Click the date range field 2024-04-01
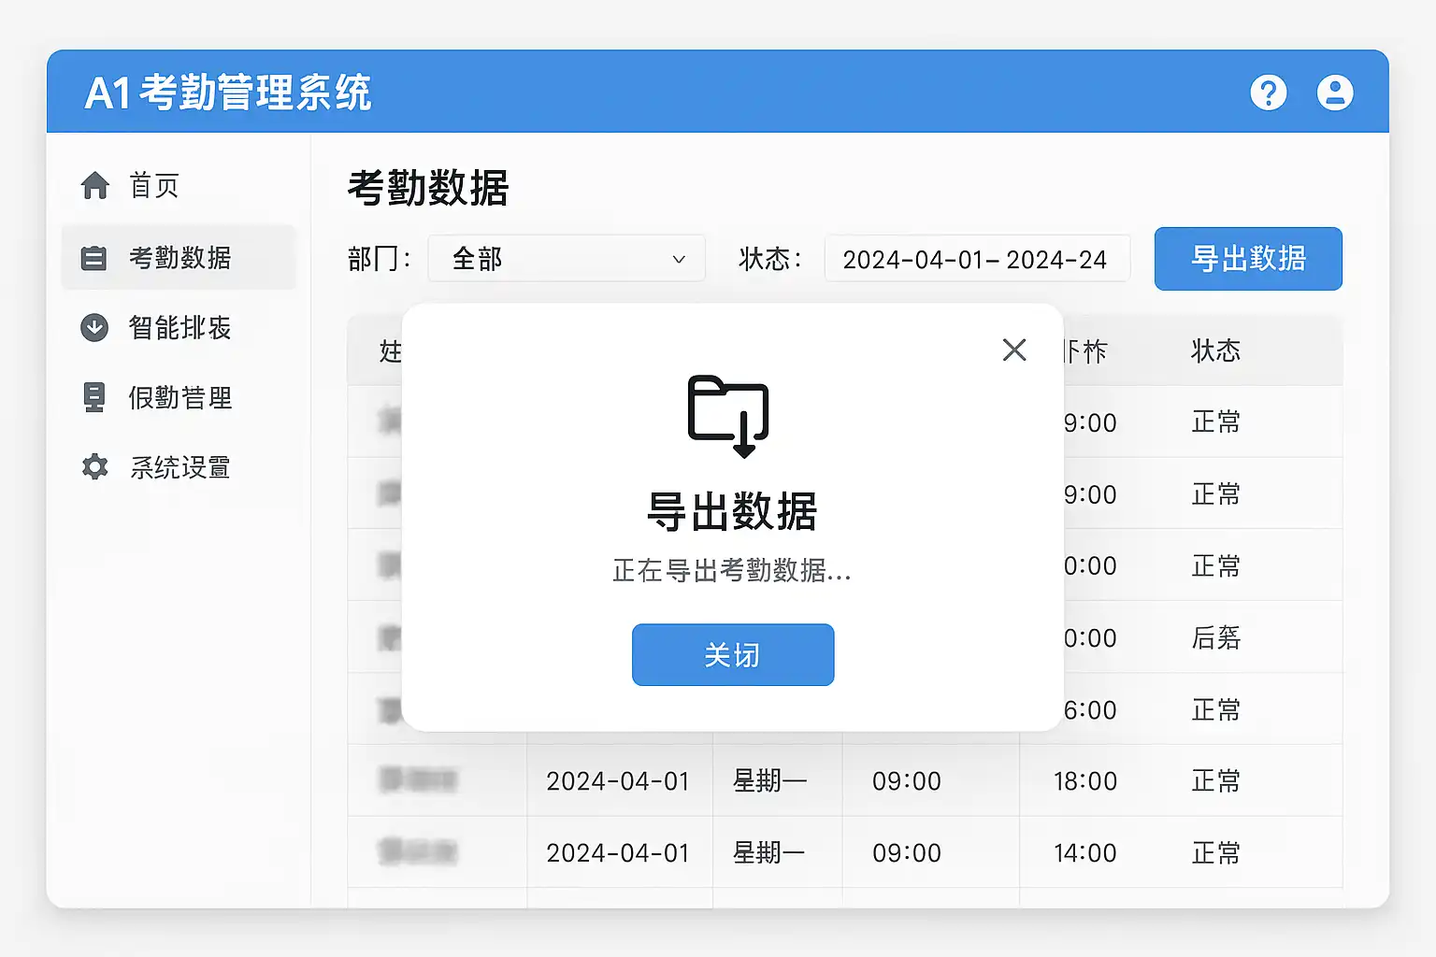Viewport: 1436px width, 957px height. [x=977, y=259]
